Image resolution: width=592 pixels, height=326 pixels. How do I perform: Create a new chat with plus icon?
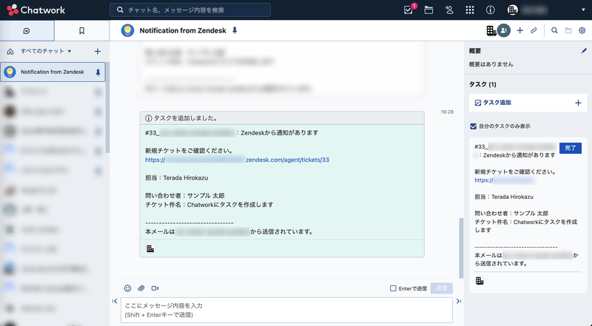98,51
